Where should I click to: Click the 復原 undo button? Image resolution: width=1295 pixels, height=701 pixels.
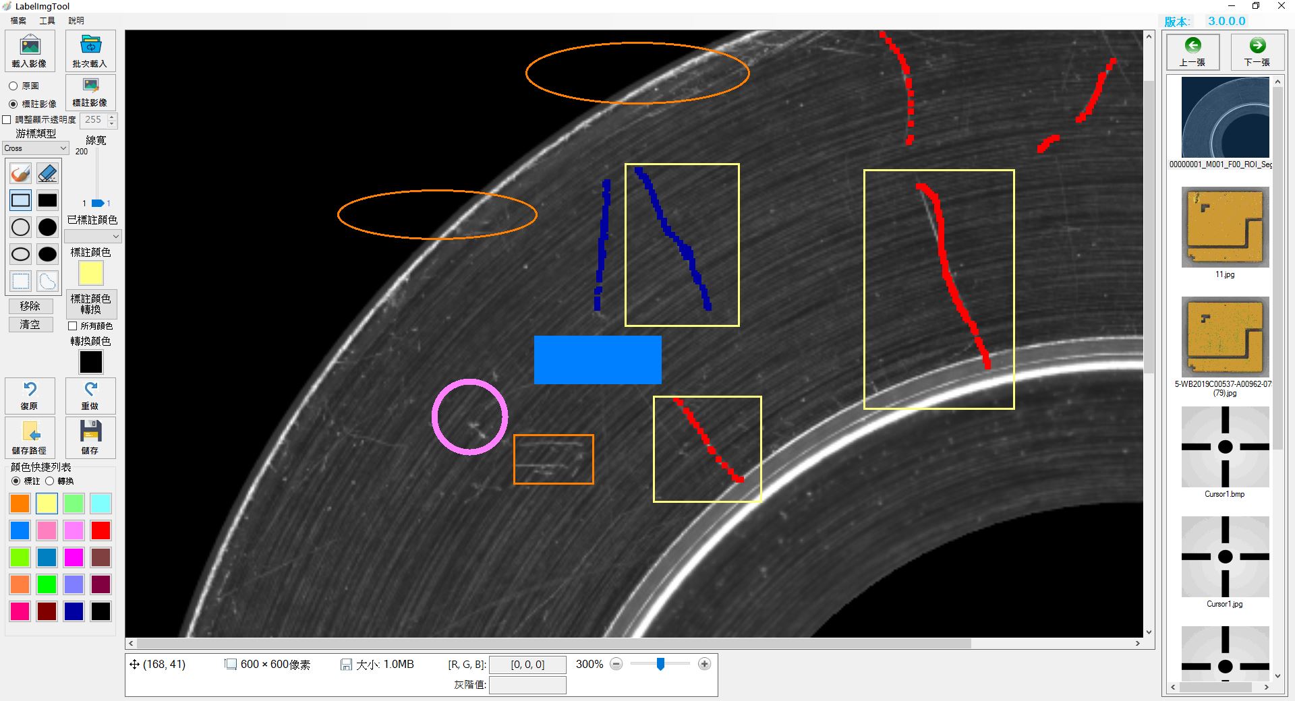(29, 396)
